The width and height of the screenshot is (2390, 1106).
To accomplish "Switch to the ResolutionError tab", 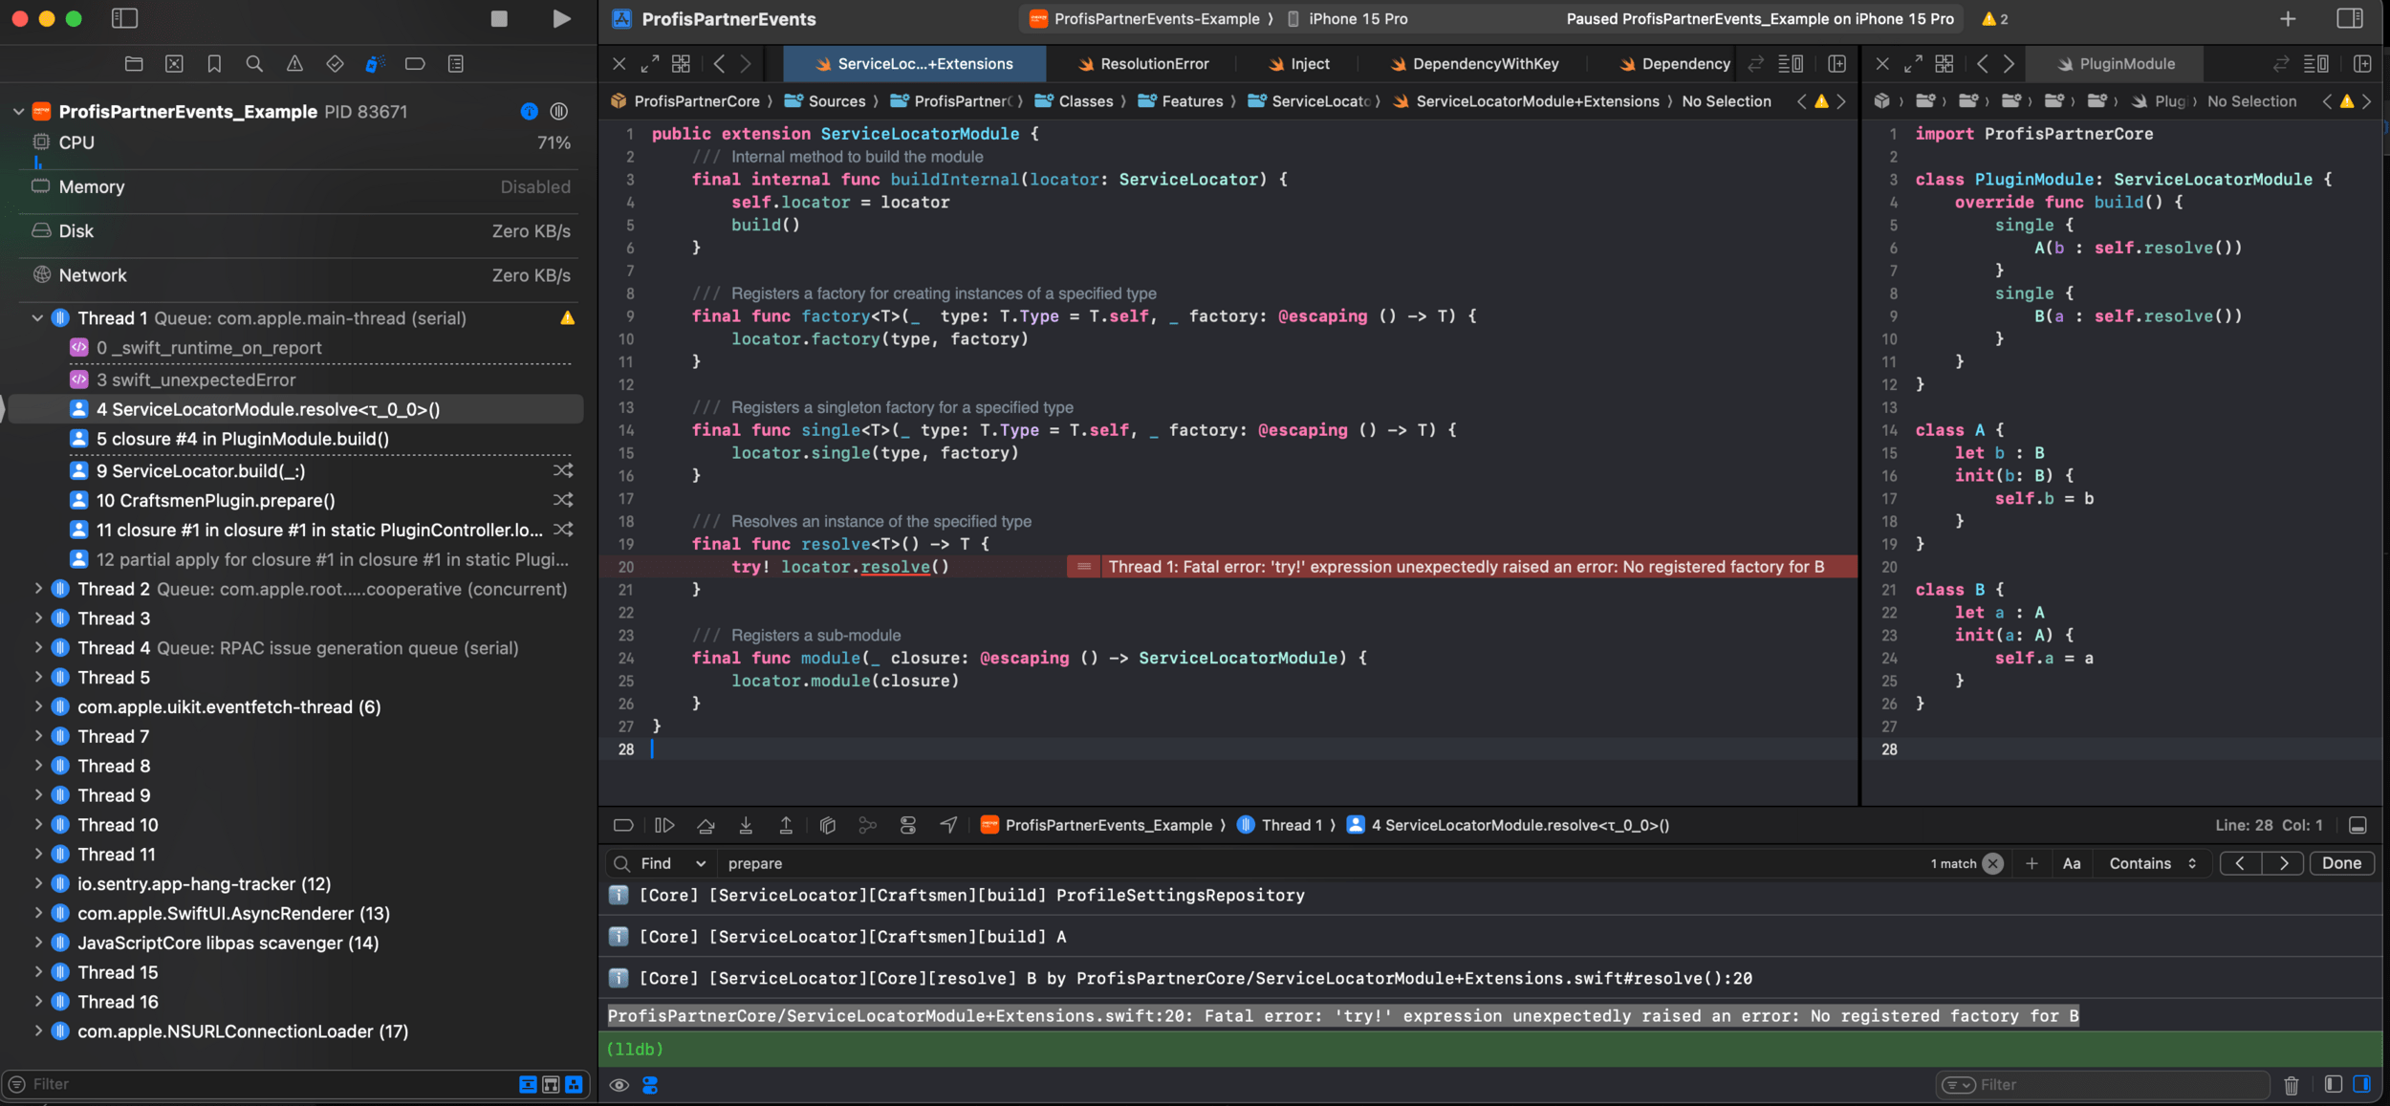I will point(1154,64).
